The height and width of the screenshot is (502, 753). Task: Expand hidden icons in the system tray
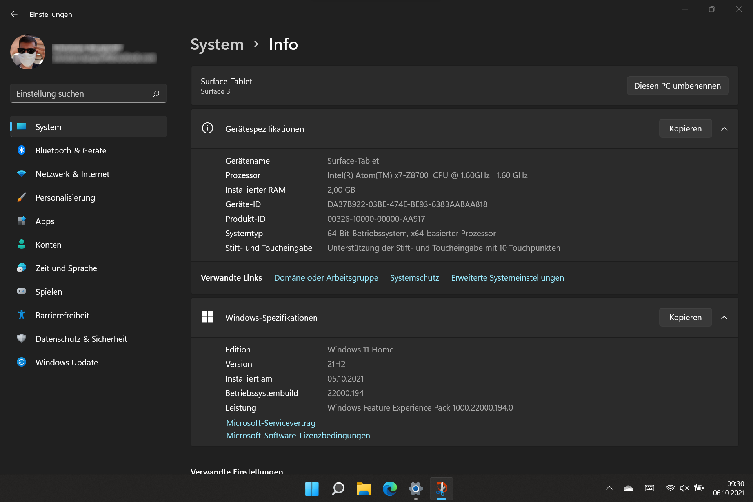(x=609, y=488)
